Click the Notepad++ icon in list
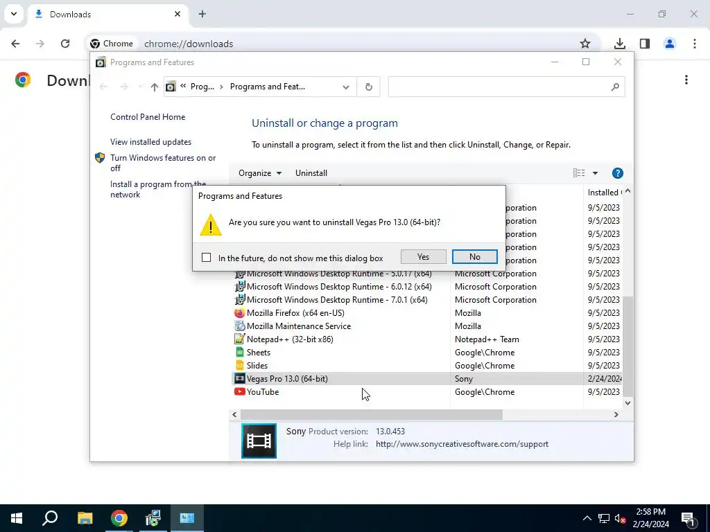 pos(239,339)
